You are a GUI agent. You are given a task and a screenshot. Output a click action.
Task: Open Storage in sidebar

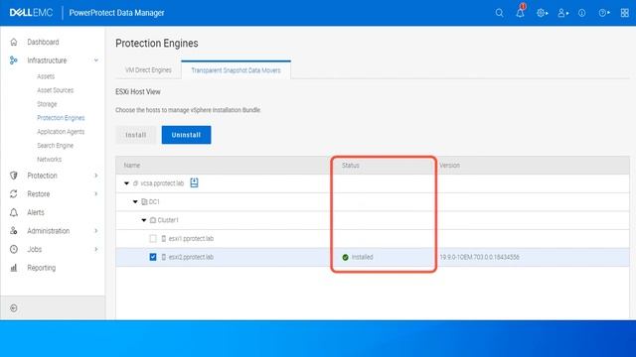coord(47,104)
